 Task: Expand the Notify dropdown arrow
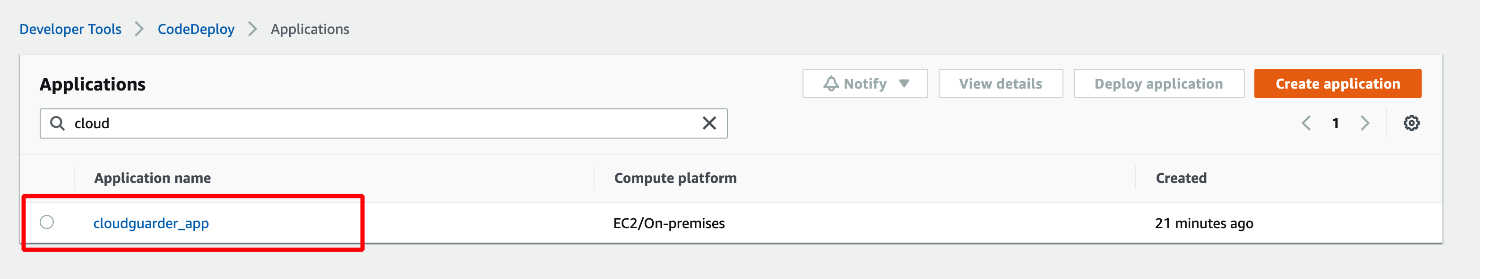903,84
